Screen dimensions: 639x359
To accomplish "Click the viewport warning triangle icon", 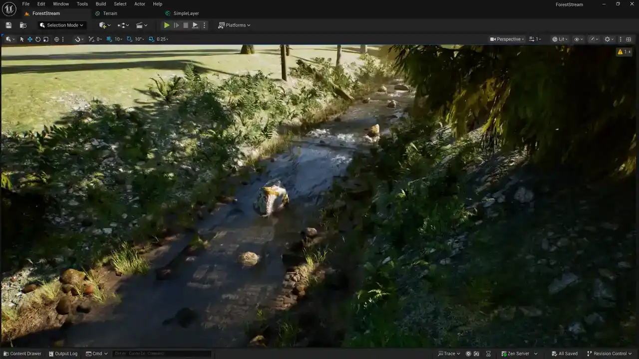I will (x=620, y=52).
